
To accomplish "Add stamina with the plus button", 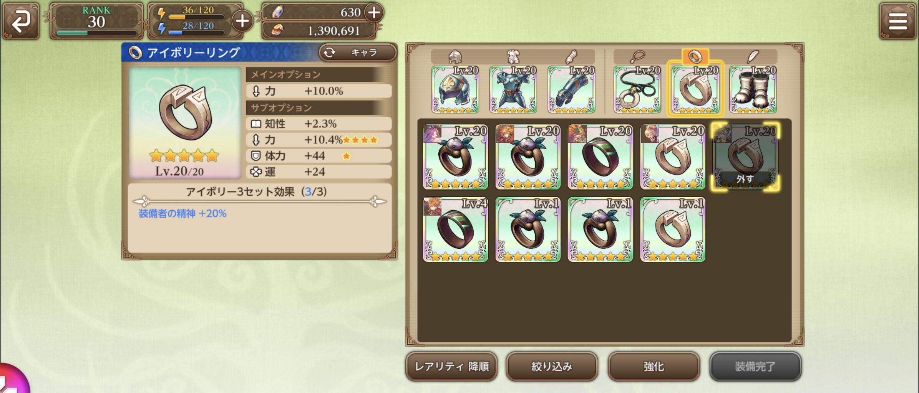I will tap(242, 21).
